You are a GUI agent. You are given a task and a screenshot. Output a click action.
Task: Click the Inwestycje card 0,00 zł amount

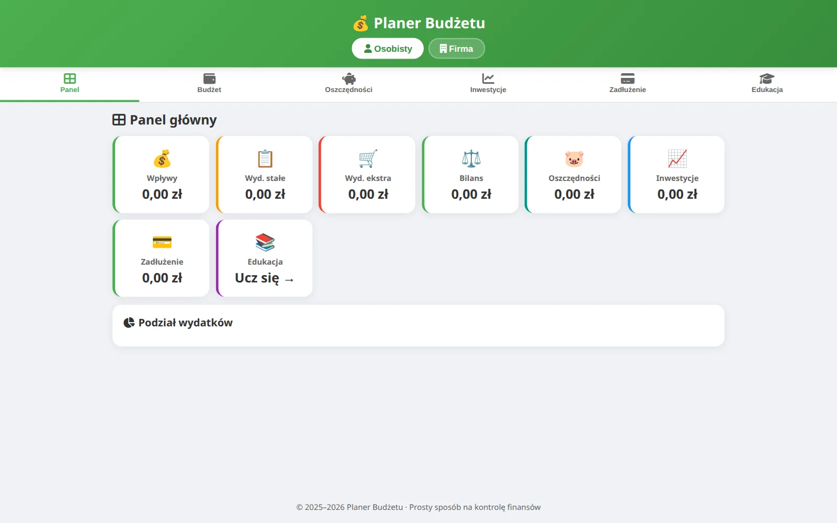click(677, 195)
